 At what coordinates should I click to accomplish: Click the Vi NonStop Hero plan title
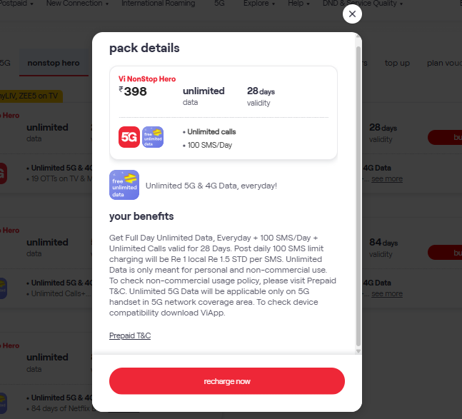point(147,79)
